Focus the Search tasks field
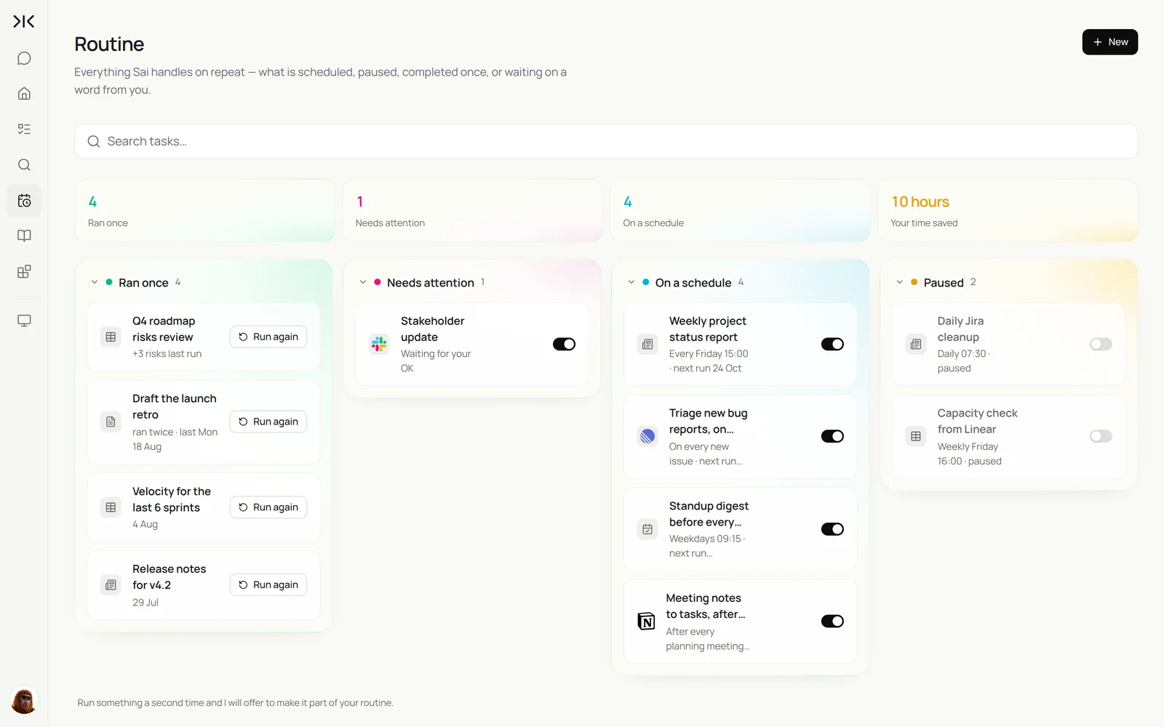The width and height of the screenshot is (1164, 727). tap(606, 141)
